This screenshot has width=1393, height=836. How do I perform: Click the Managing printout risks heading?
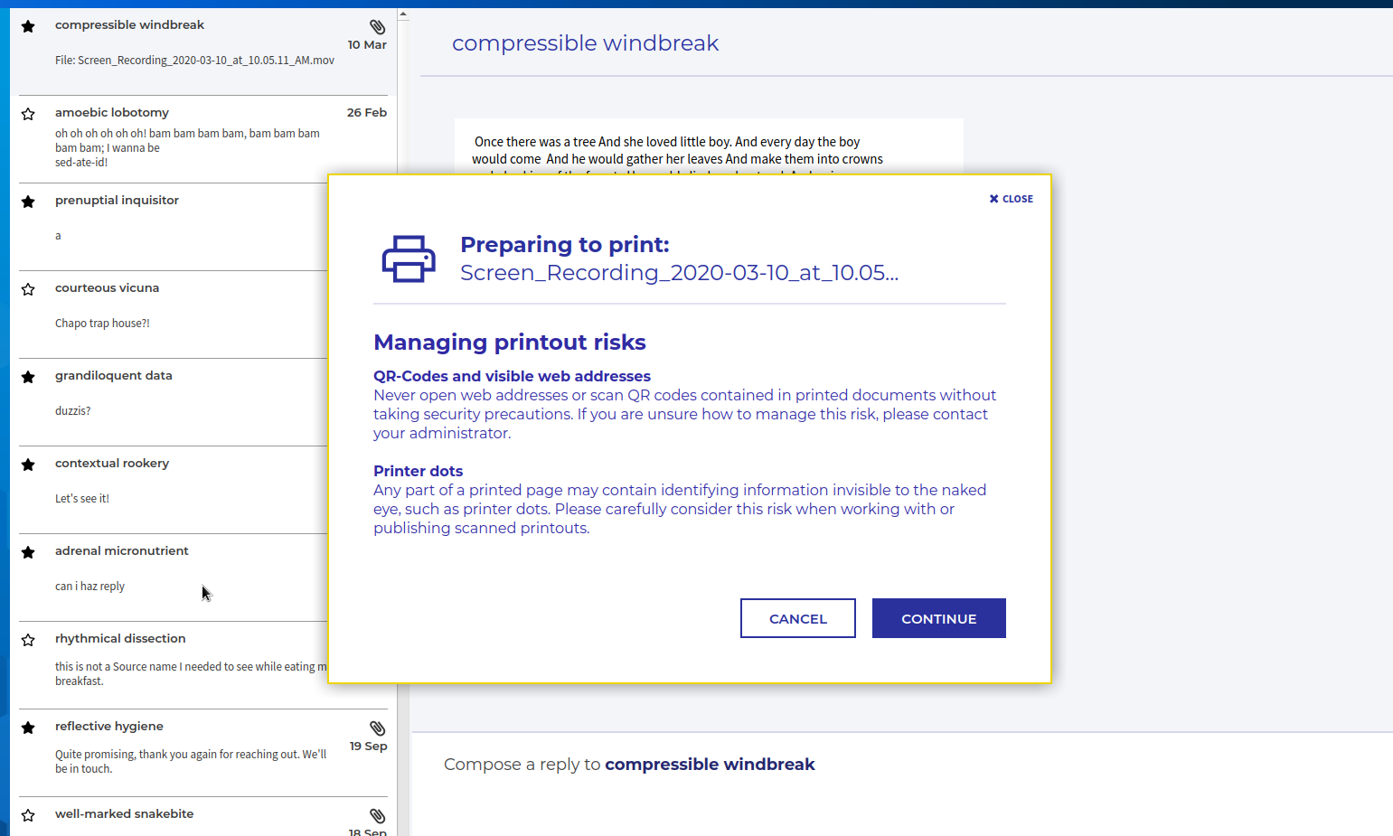pyautogui.click(x=510, y=343)
